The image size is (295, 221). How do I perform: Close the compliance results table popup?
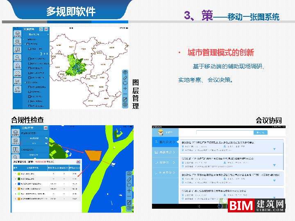click(78, 162)
